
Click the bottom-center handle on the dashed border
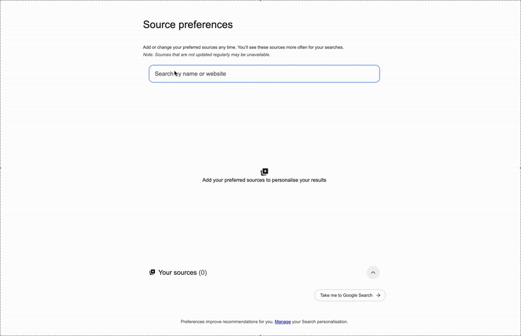tap(260, 335)
